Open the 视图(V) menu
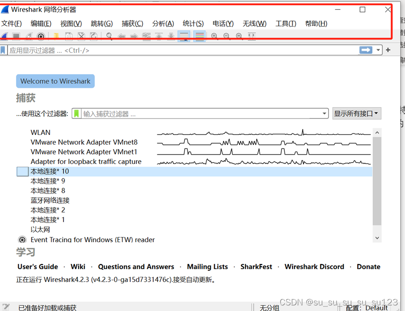The image size is (405, 311). (71, 23)
